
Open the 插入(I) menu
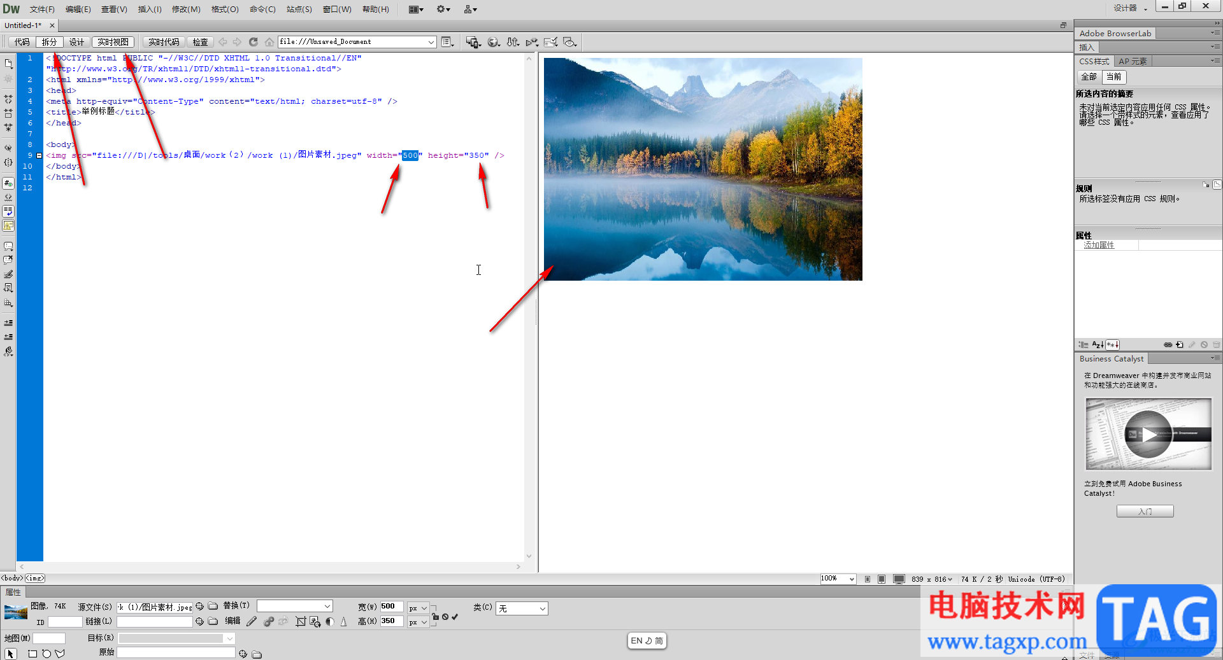[x=150, y=9]
